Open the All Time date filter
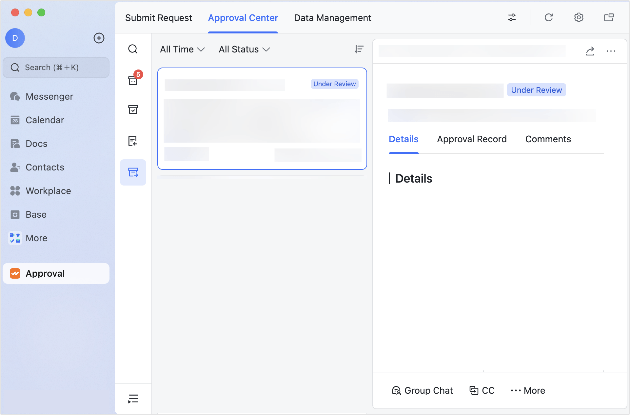This screenshot has height=415, width=630. tap(182, 49)
